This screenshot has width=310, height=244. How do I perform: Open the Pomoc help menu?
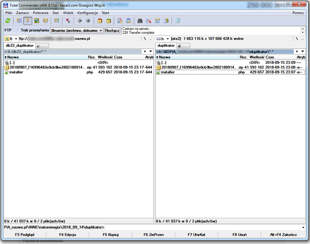click(298, 13)
